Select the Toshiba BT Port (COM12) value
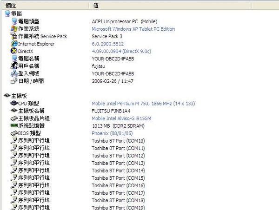Screen dimensions: 279x210 [118, 156]
